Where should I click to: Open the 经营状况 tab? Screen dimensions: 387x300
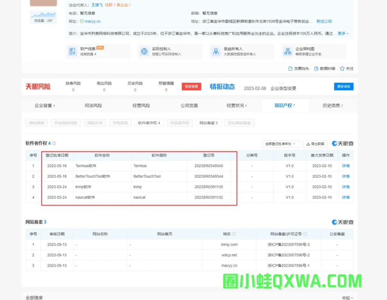tap(237, 105)
